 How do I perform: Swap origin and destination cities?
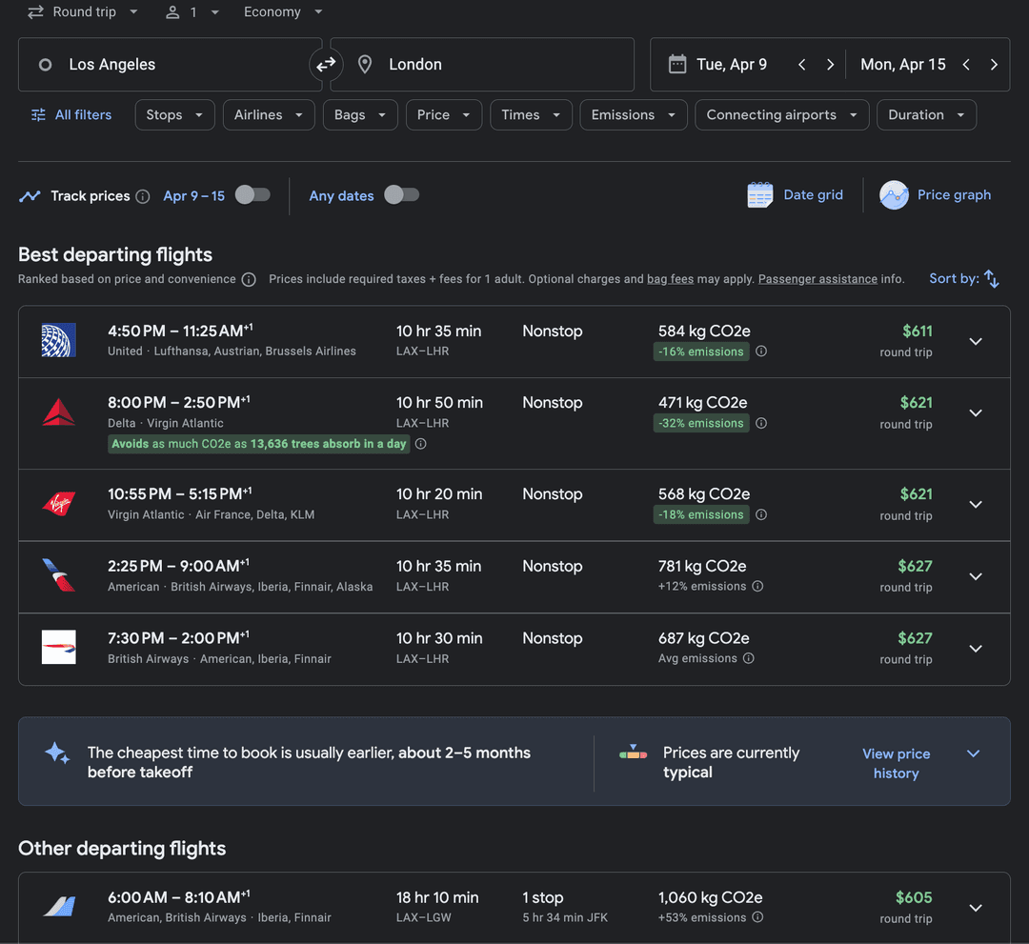click(326, 64)
